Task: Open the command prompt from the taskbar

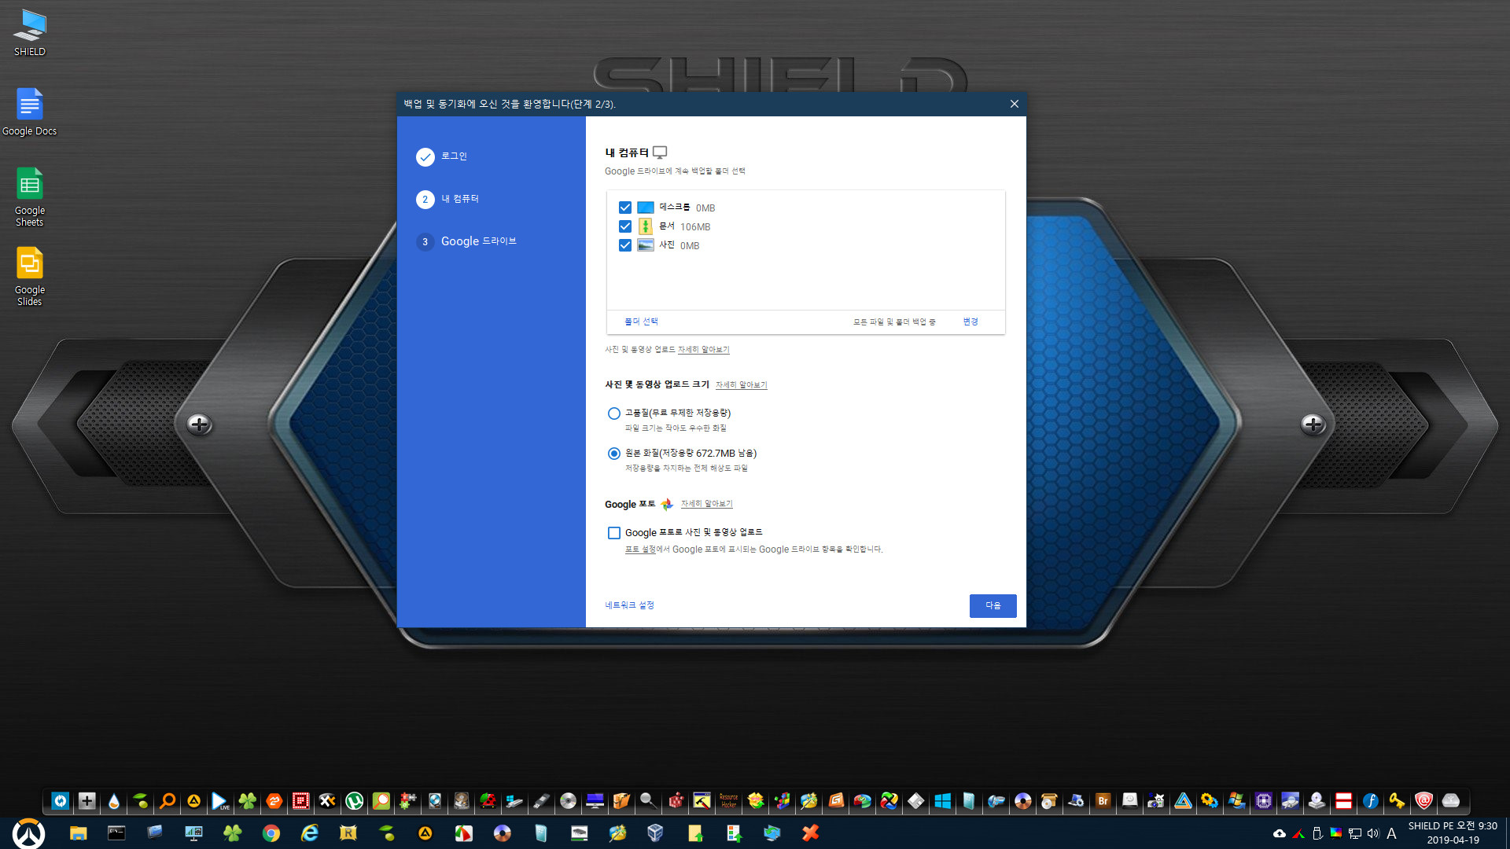Action: [116, 833]
